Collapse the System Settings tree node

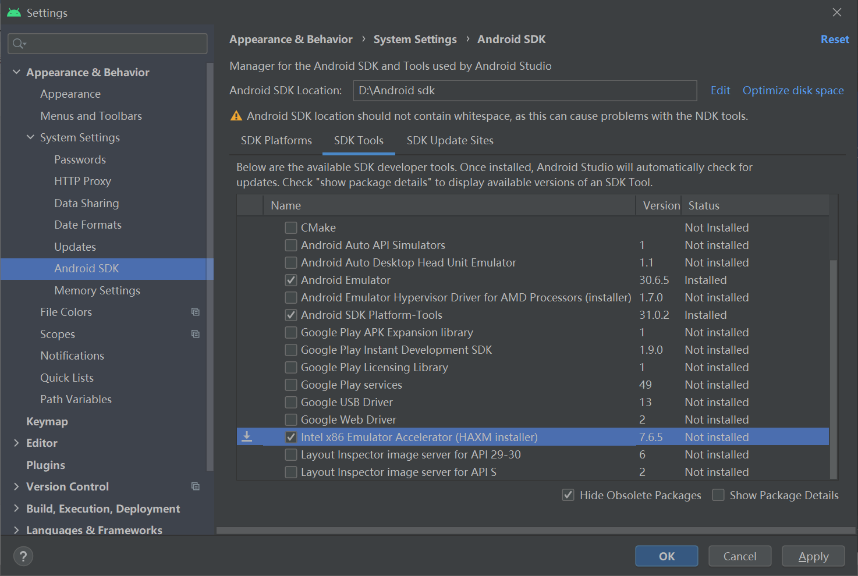(30, 137)
